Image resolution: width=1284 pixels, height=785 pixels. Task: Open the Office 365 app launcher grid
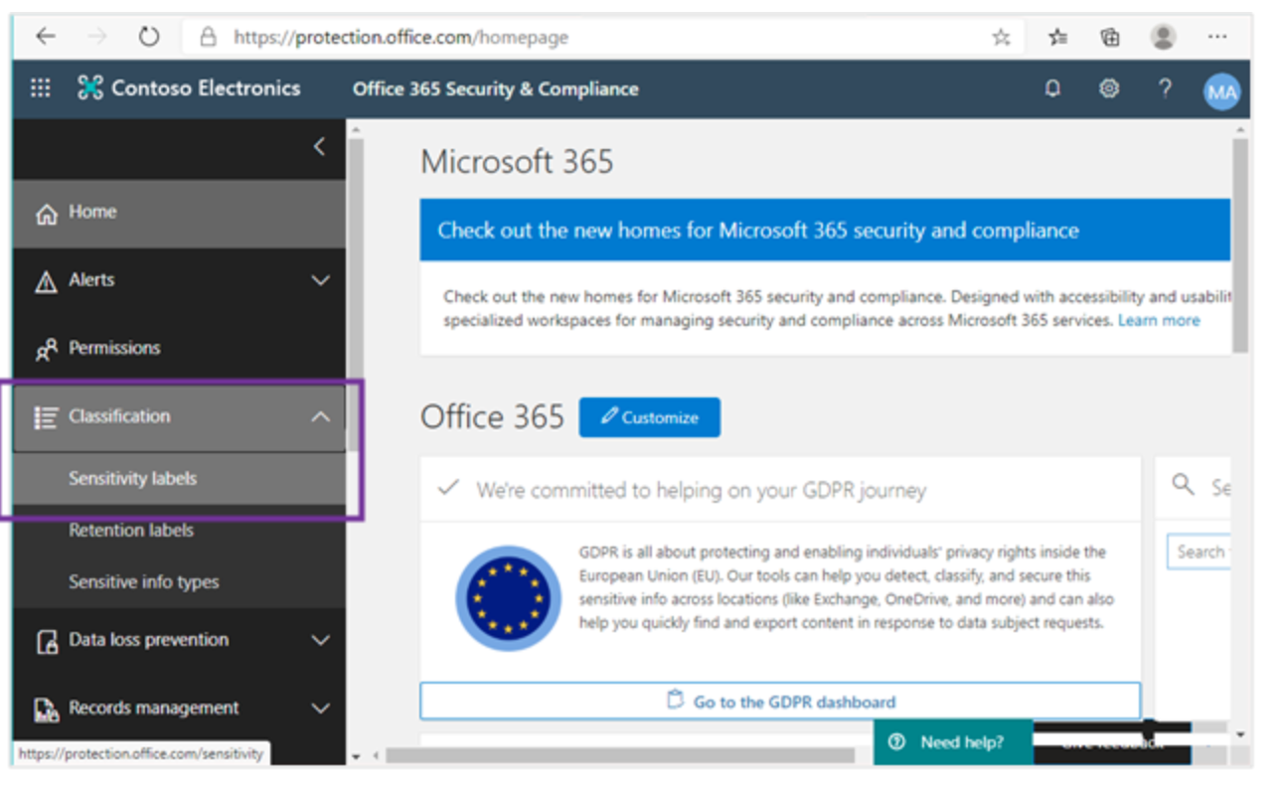(x=40, y=88)
